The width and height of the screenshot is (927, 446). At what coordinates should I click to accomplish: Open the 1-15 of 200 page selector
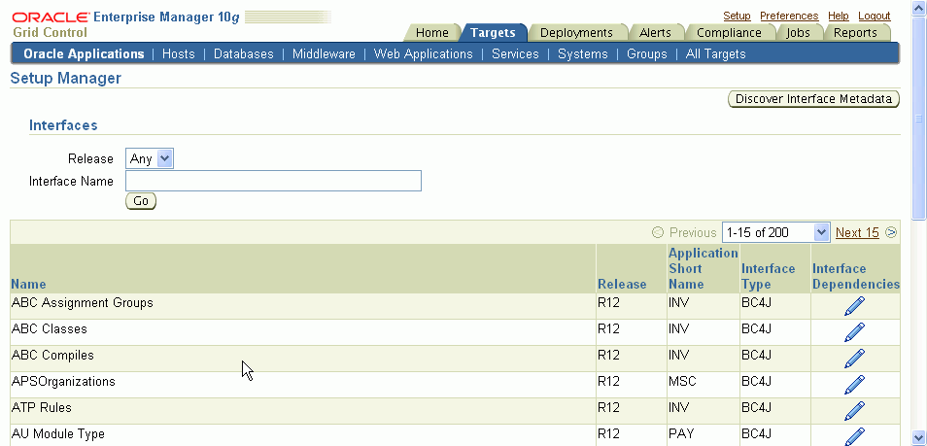click(776, 232)
